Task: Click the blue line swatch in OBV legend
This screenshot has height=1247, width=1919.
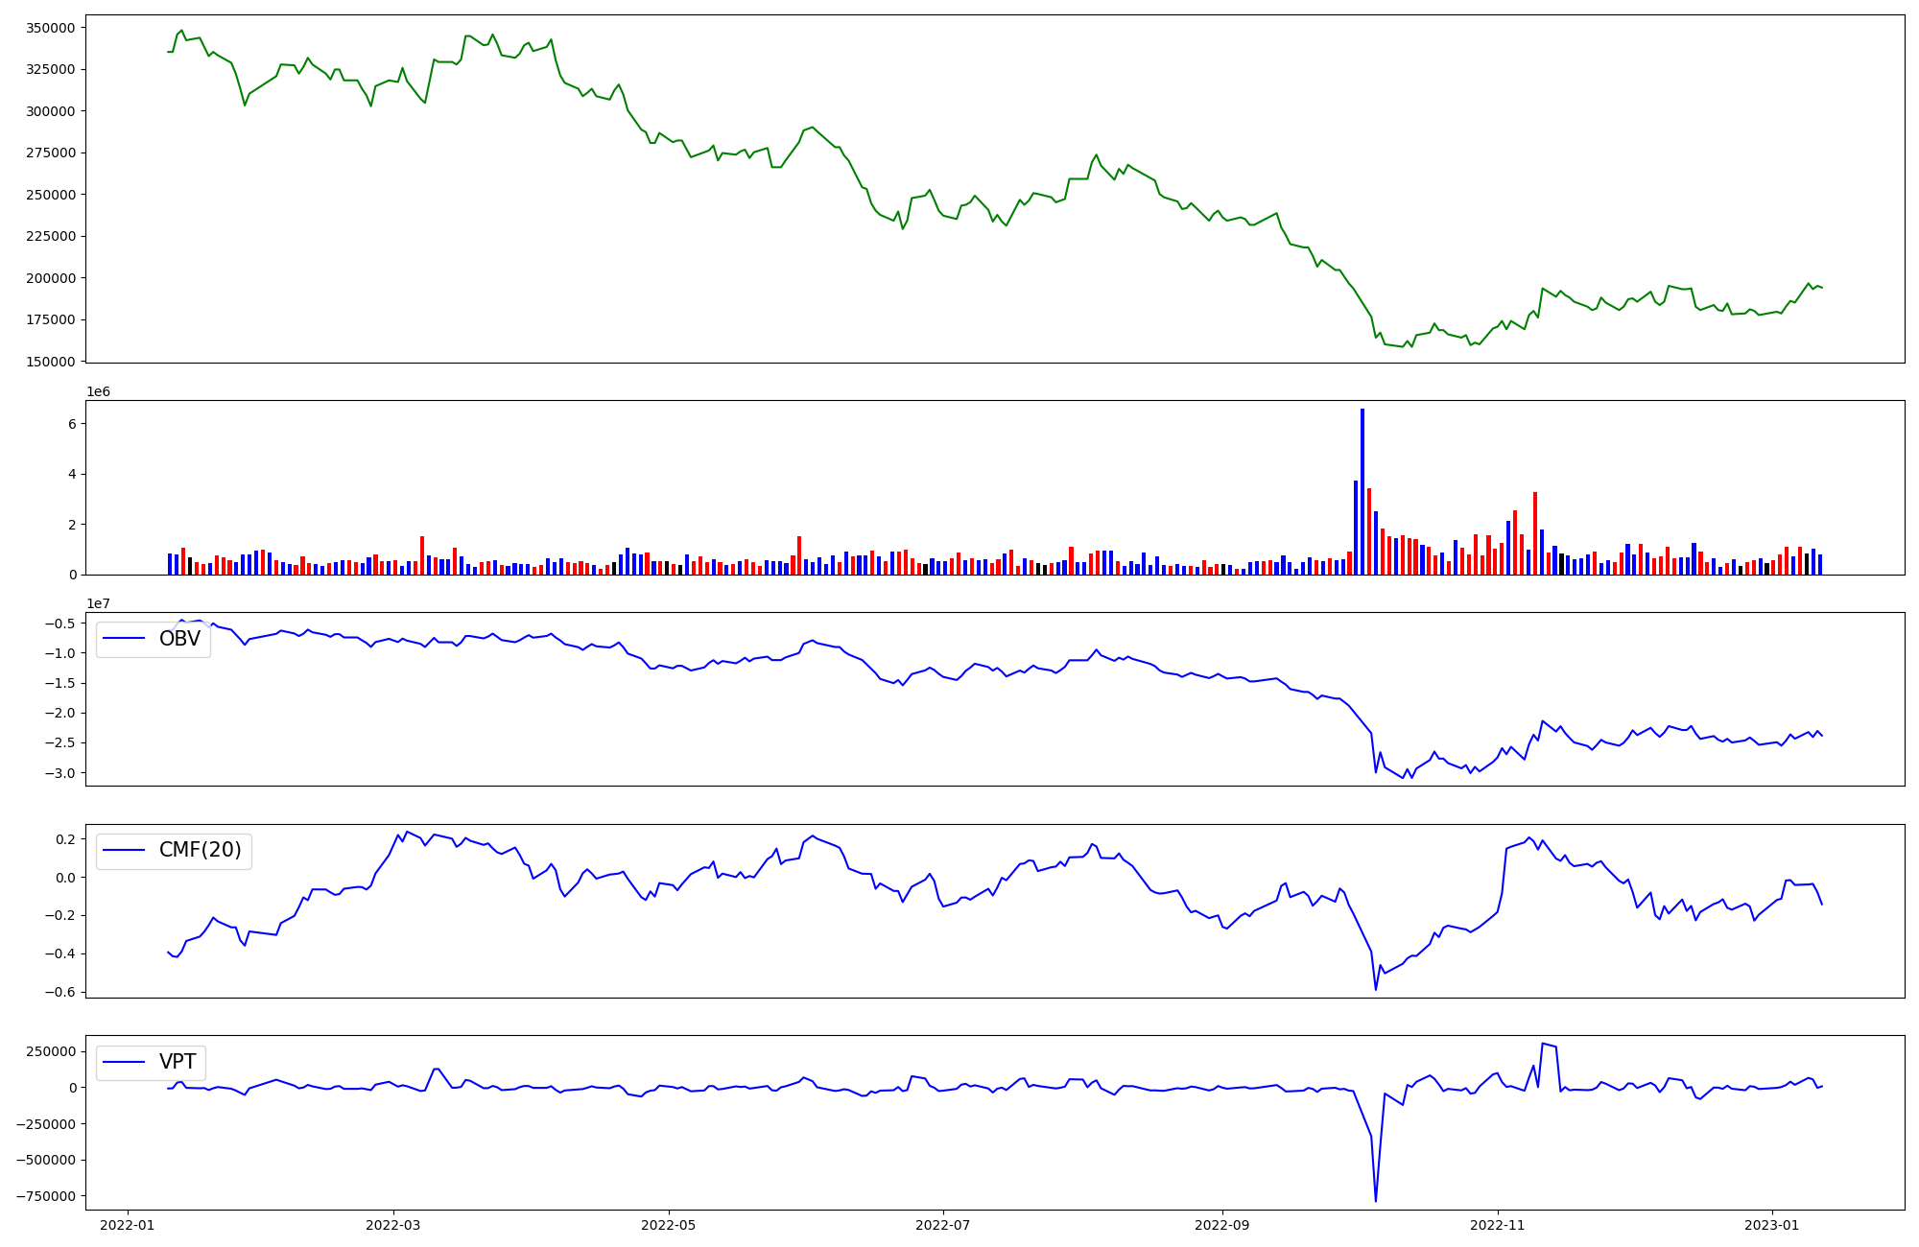Action: (124, 639)
